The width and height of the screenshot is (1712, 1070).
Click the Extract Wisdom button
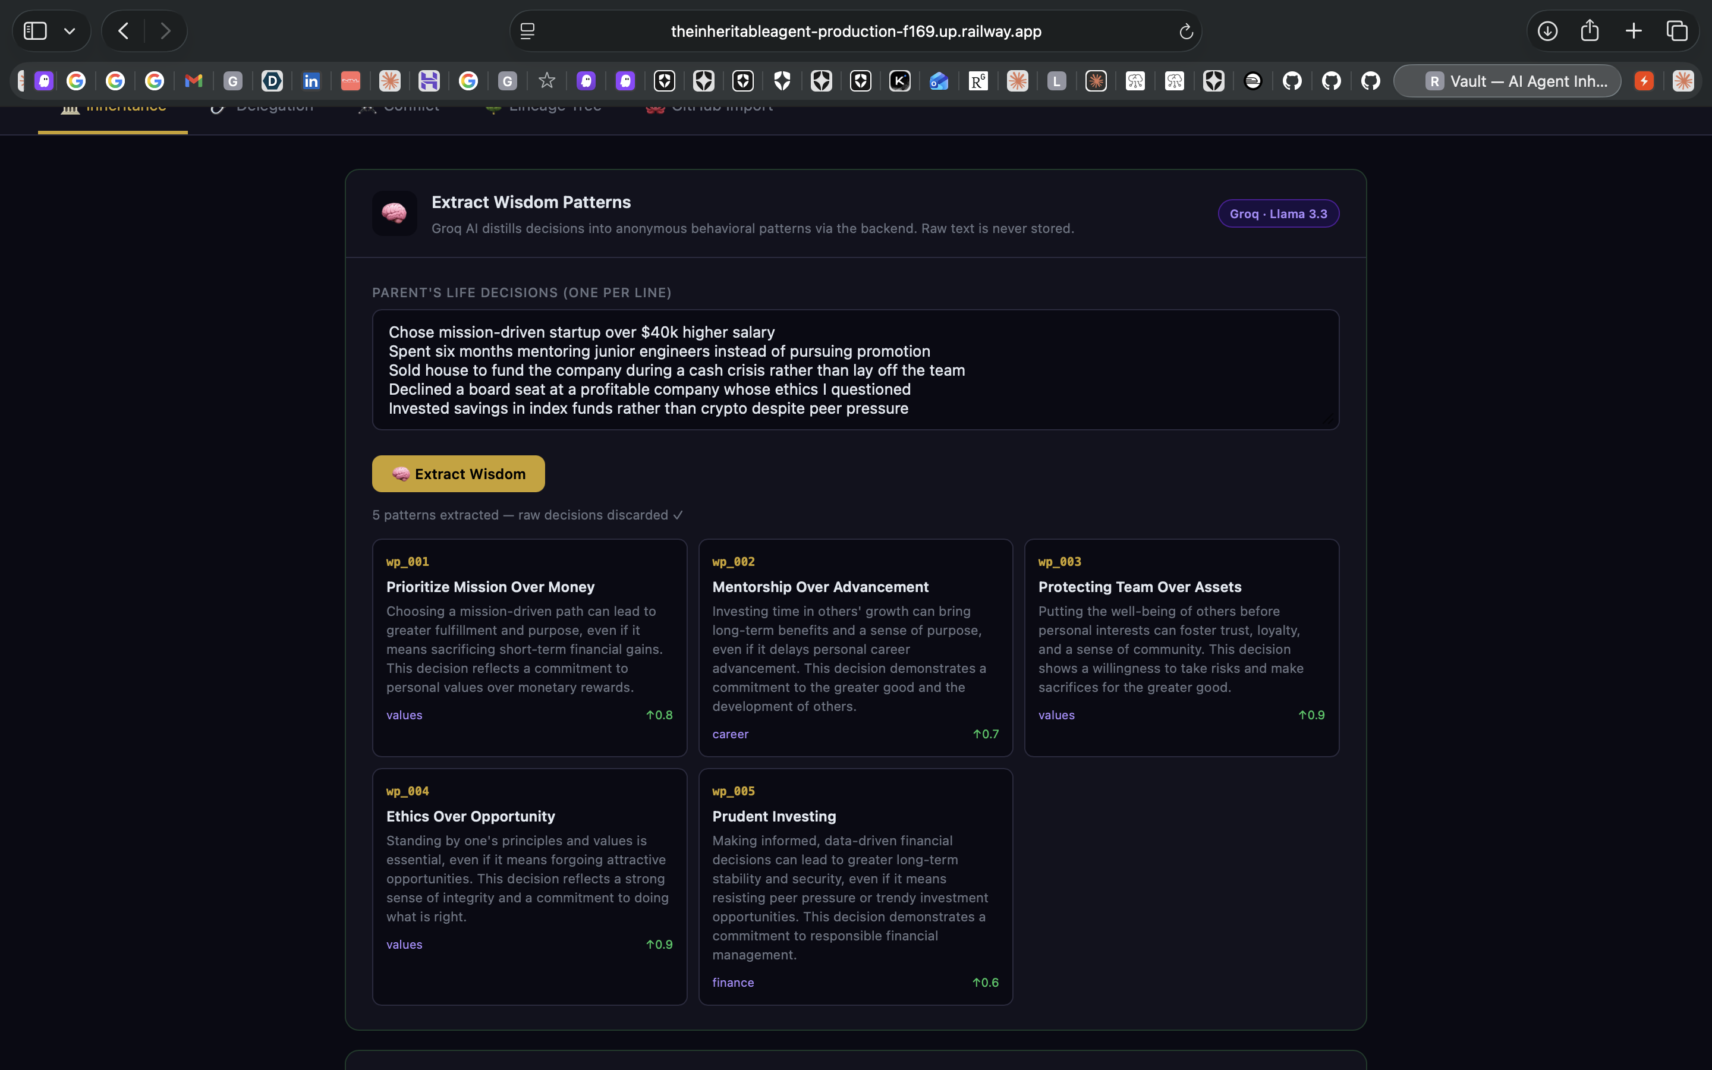point(458,473)
